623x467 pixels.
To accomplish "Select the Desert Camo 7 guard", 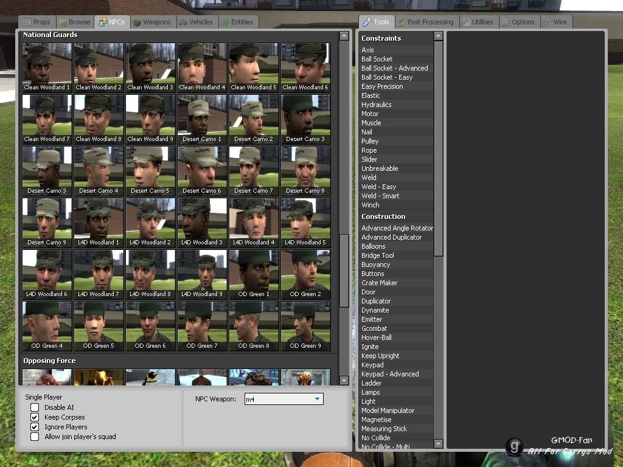I will click(254, 171).
